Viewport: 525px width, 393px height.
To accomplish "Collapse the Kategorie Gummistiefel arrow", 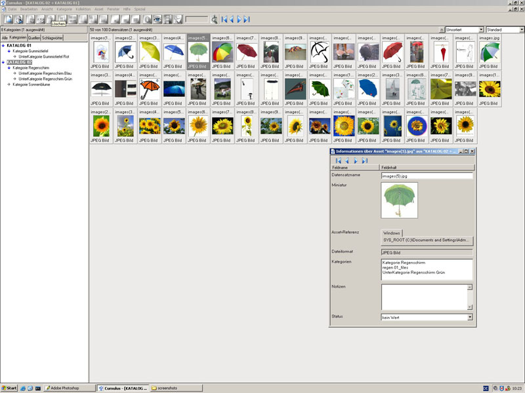I will (x=9, y=51).
